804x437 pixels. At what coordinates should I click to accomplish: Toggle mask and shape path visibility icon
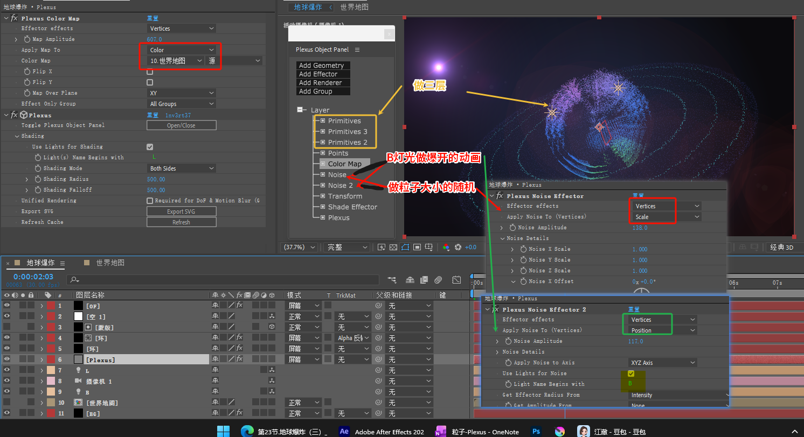pos(405,247)
